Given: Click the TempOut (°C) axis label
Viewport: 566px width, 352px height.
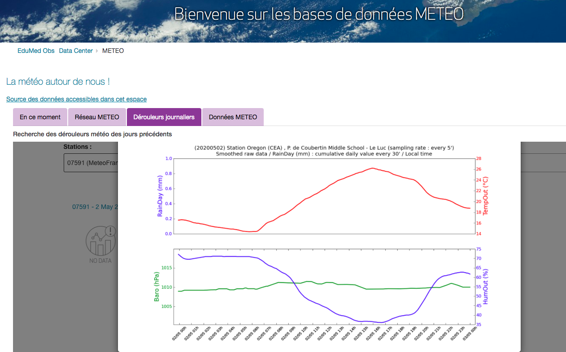Looking at the screenshot, I should (x=485, y=196).
